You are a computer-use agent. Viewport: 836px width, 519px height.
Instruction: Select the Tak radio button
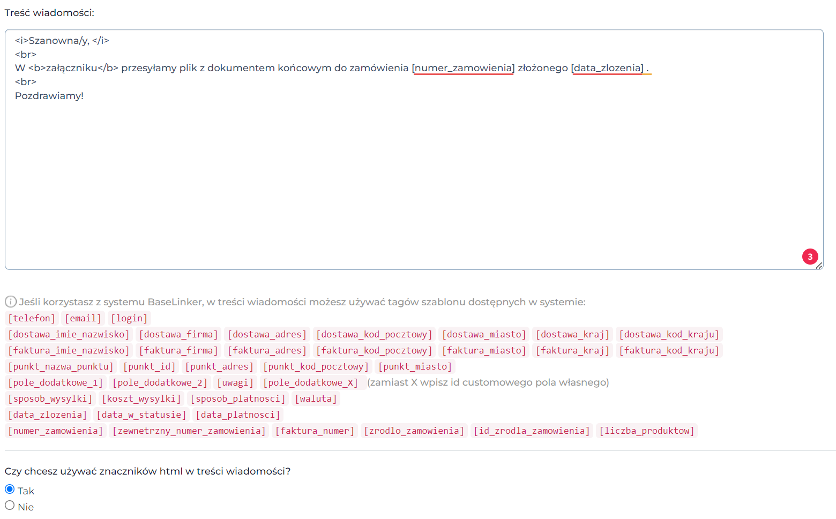pos(10,489)
